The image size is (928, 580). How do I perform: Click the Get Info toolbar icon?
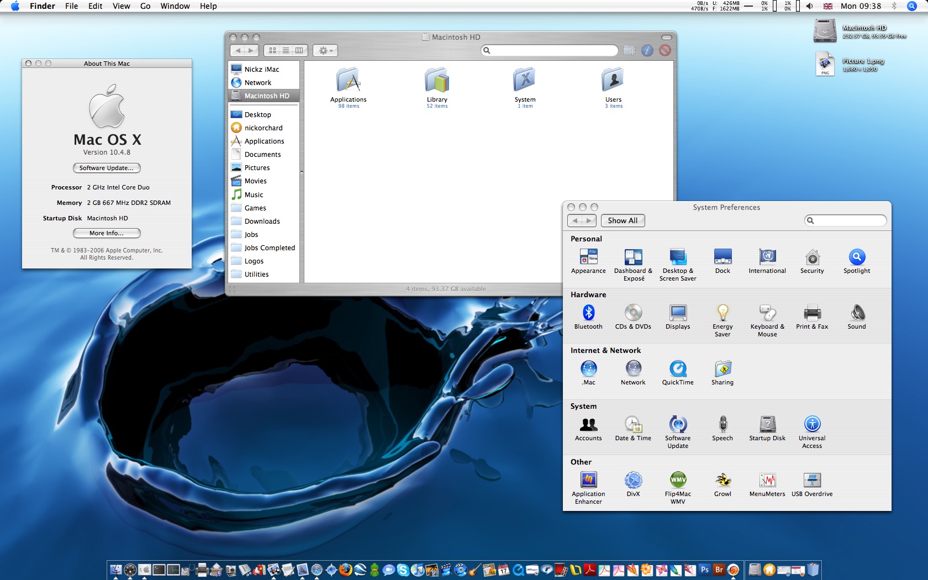click(647, 51)
